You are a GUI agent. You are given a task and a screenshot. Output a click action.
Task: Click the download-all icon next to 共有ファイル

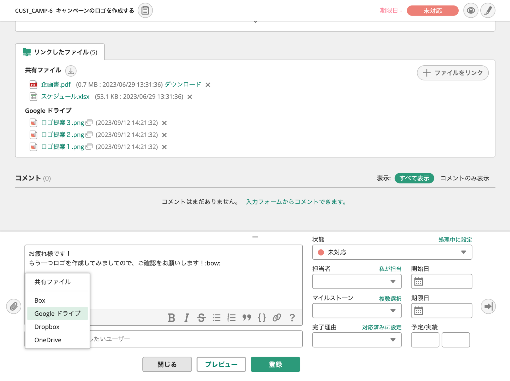[x=71, y=71]
